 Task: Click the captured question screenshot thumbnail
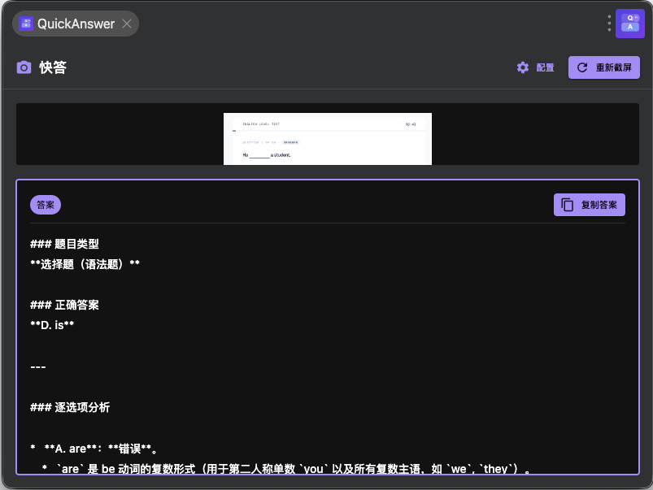coord(328,139)
